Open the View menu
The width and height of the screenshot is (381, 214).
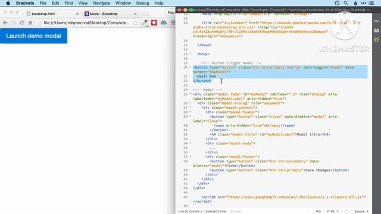click(83, 3)
